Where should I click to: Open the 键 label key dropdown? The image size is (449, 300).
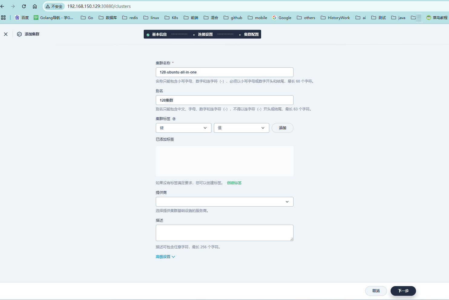click(183, 128)
